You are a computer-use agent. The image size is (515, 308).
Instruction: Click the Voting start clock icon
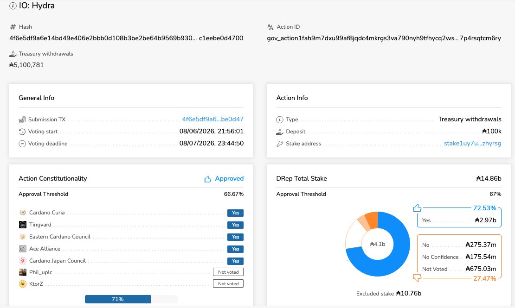click(x=22, y=132)
